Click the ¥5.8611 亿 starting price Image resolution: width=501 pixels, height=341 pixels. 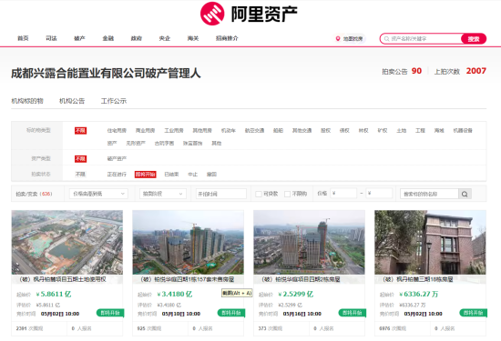click(x=54, y=294)
